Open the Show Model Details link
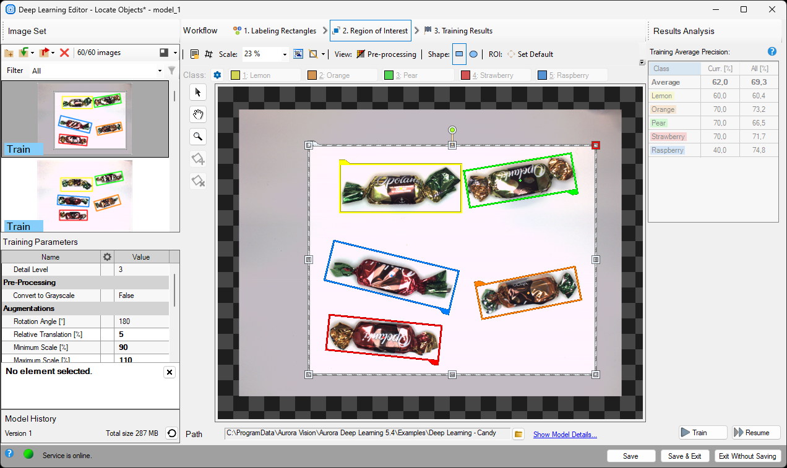 565,435
